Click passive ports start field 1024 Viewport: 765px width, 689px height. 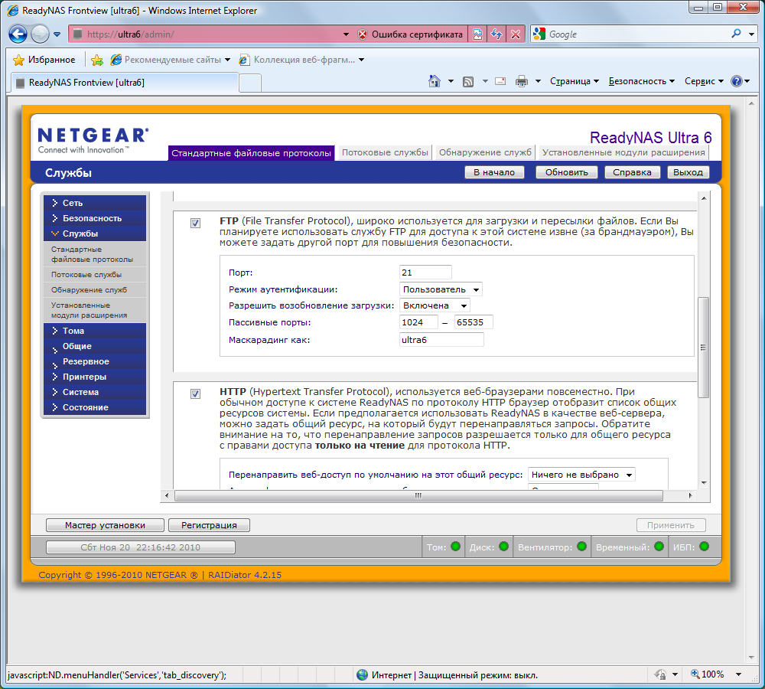418,322
